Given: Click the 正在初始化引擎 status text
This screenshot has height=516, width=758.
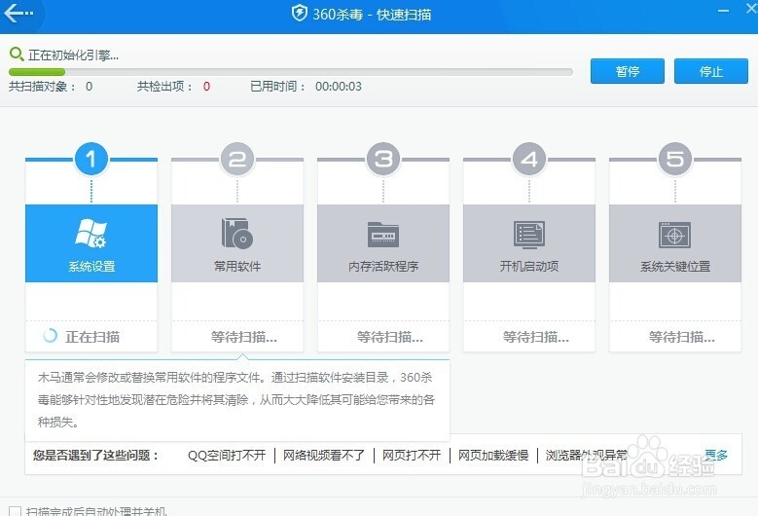Looking at the screenshot, I should tap(74, 55).
